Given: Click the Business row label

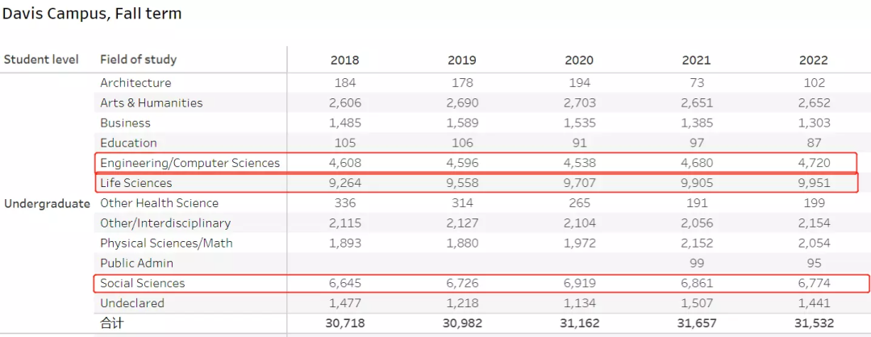Looking at the screenshot, I should [x=125, y=123].
